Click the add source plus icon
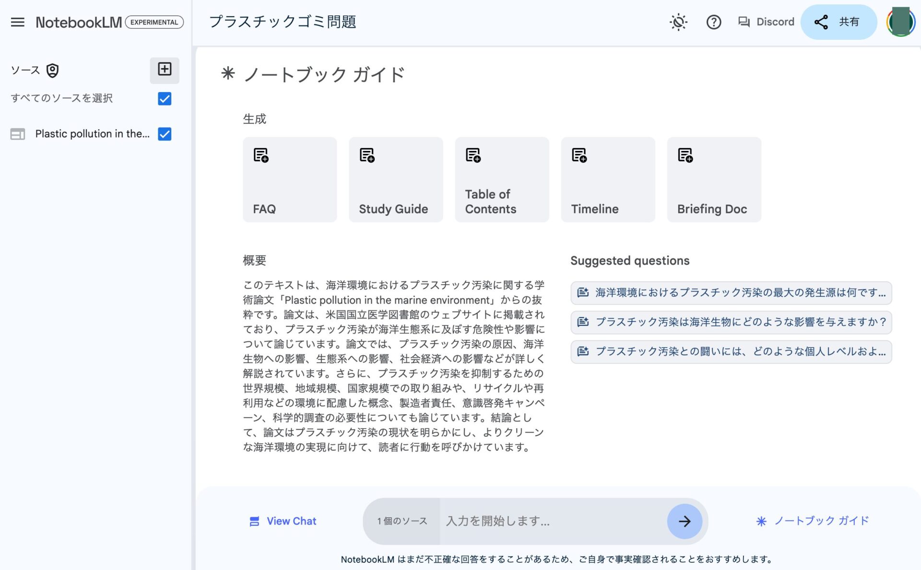 165,70
